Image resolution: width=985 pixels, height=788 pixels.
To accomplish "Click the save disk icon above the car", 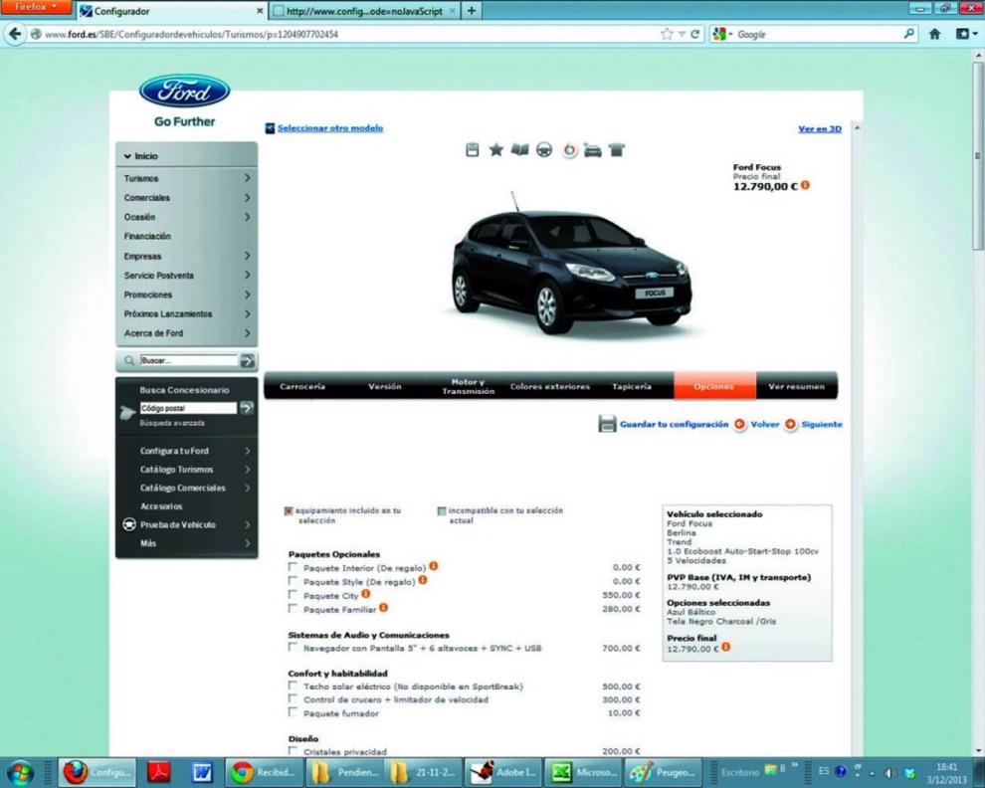I will click(x=473, y=149).
